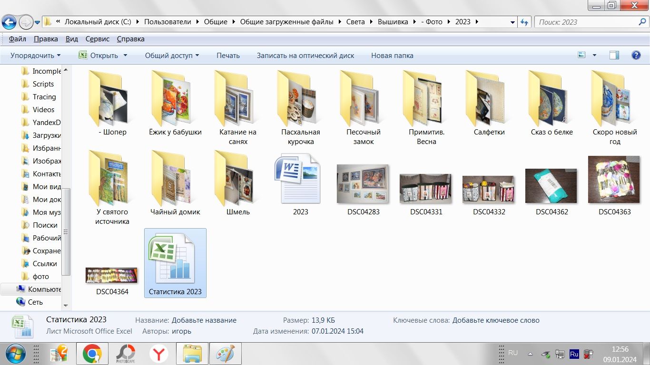Launch Yandex browser from the taskbar
The height and width of the screenshot is (365, 650).
(x=159, y=354)
